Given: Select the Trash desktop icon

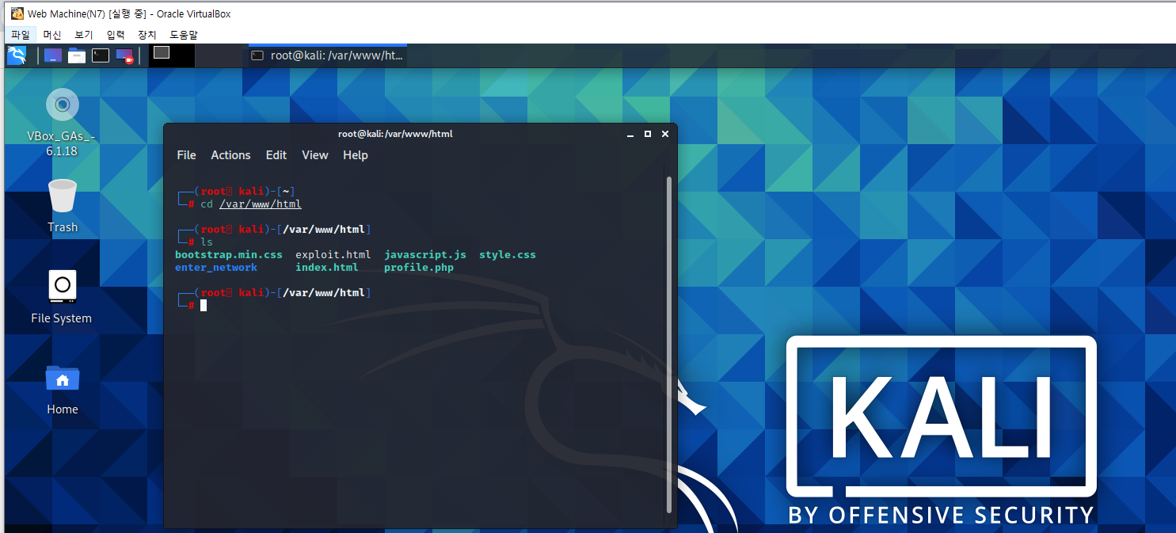Looking at the screenshot, I should [63, 196].
